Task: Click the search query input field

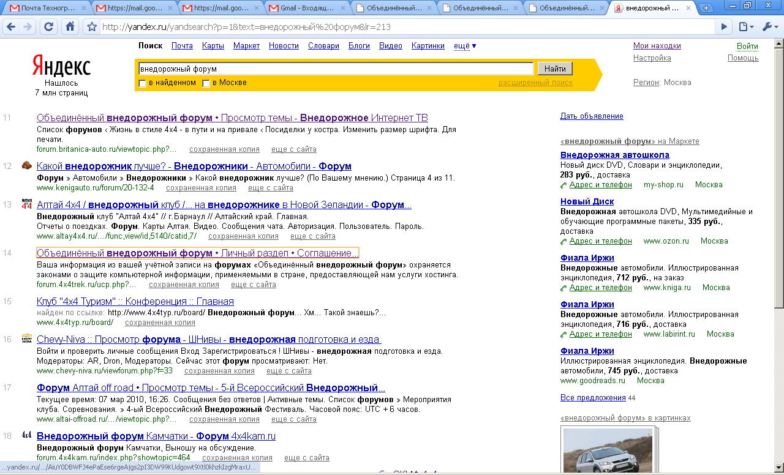Action: click(x=336, y=69)
